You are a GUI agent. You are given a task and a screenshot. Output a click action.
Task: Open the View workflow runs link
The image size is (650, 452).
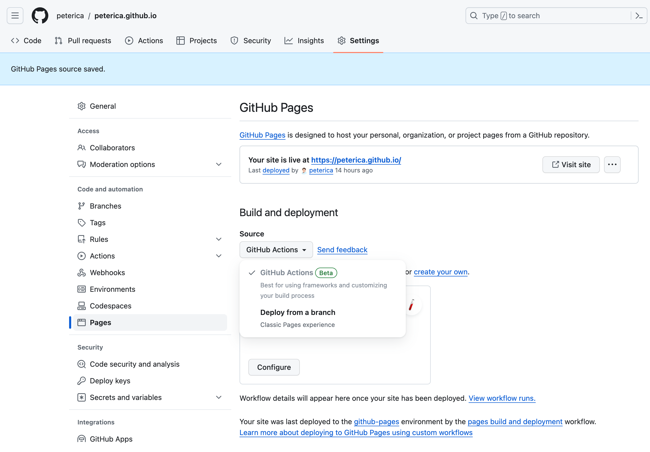502,398
